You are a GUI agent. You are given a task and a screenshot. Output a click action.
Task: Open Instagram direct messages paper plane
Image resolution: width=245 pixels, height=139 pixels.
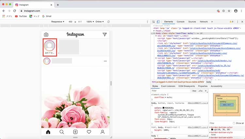click(105, 35)
